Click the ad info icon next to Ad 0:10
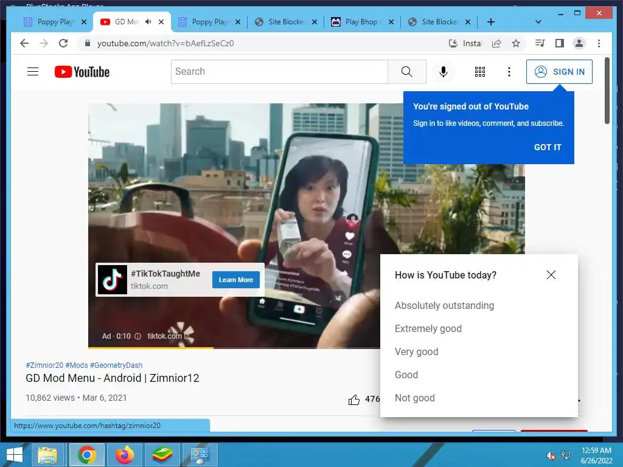 coord(138,336)
